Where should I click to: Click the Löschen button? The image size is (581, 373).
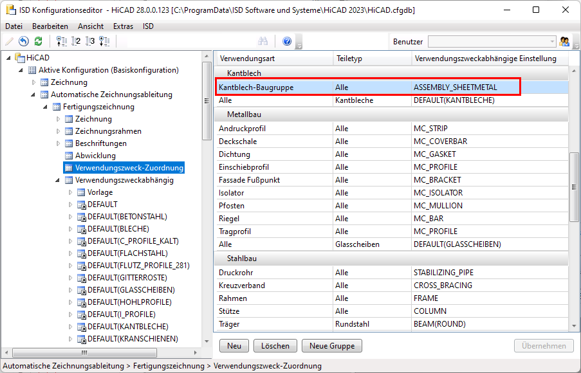point(275,345)
